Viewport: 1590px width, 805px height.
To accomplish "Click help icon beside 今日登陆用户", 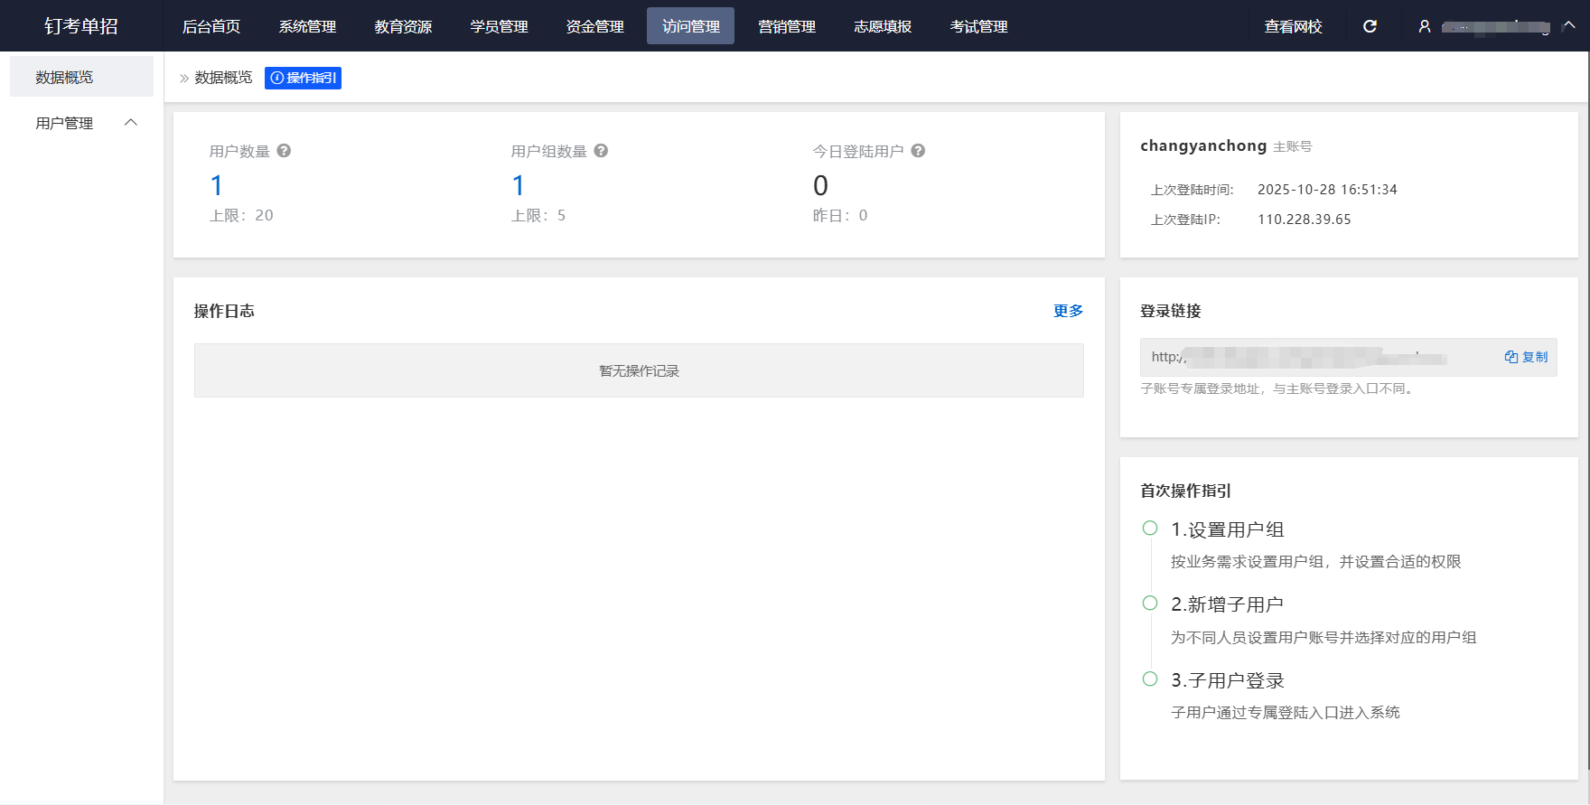I will tap(918, 151).
